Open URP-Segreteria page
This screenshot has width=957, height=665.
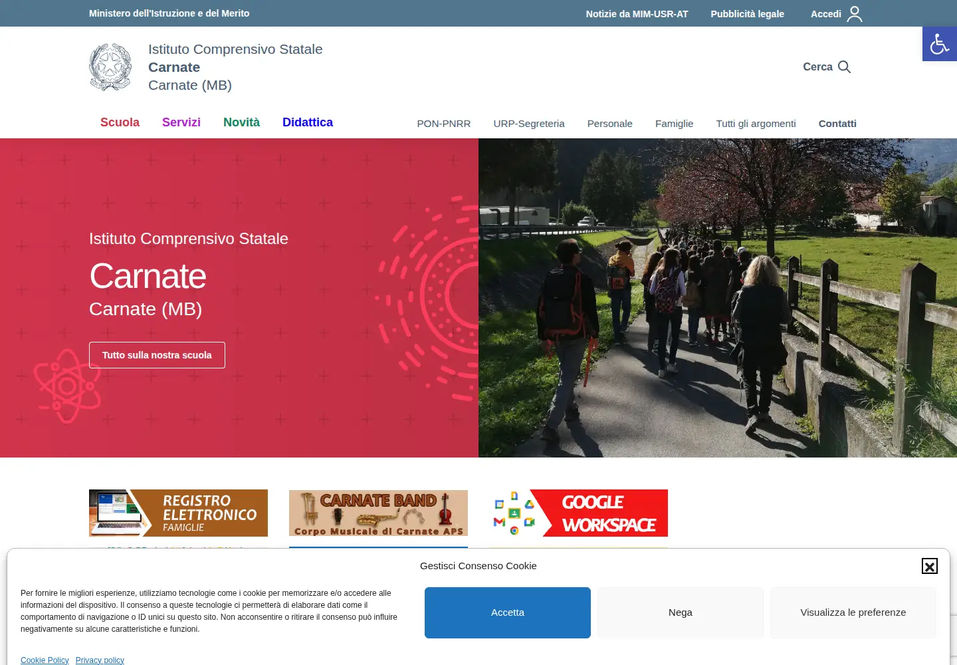[529, 124]
